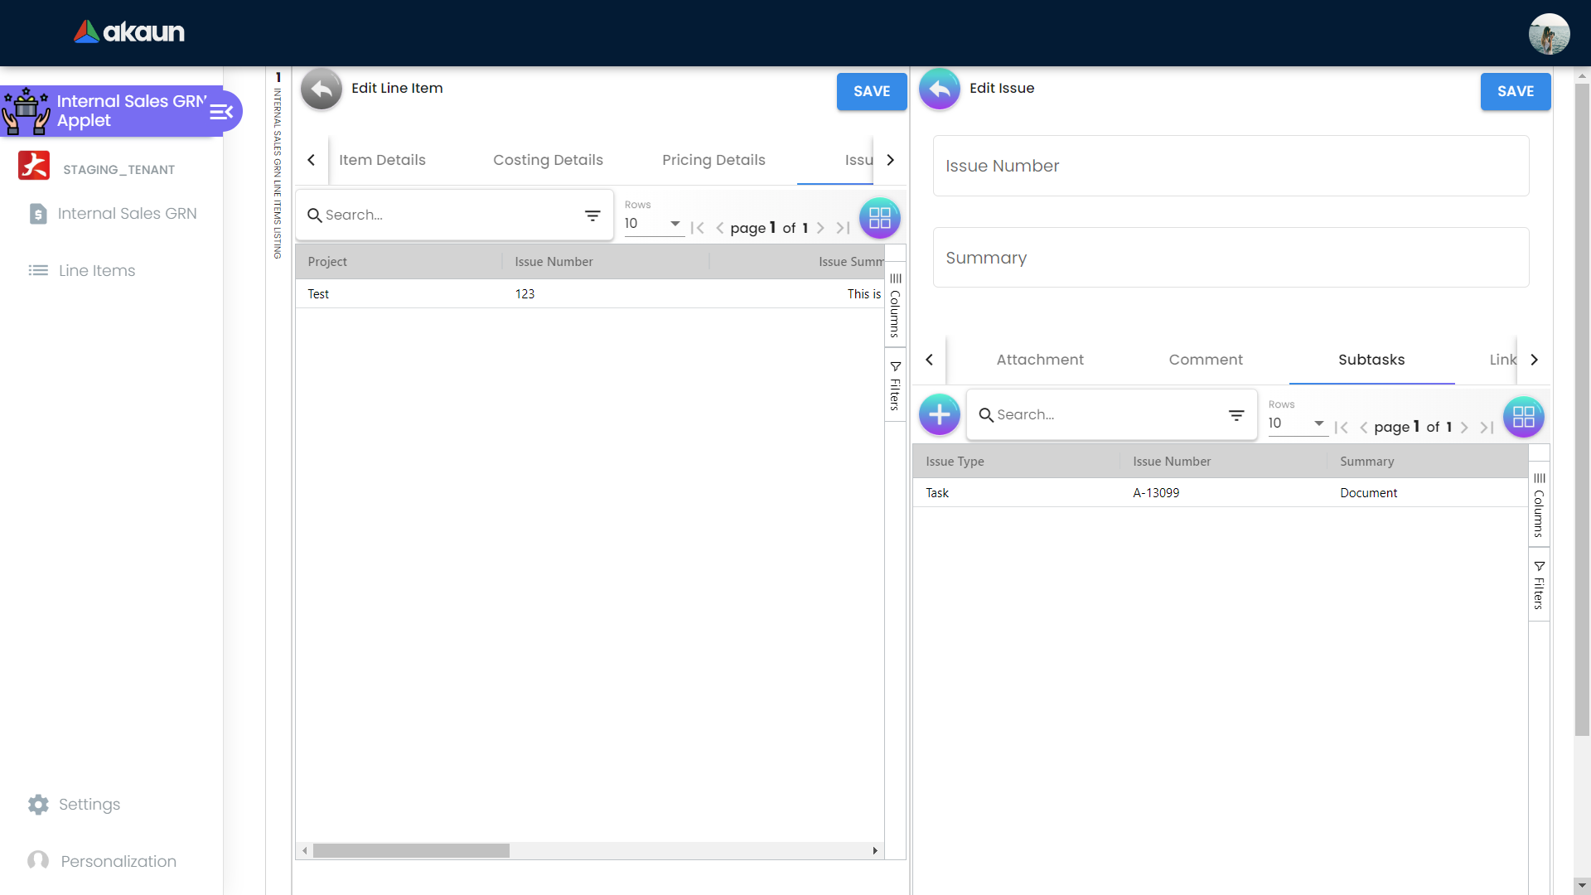Open grid view toggle in Subtasks panel
Image resolution: width=1591 pixels, height=895 pixels.
(1523, 417)
